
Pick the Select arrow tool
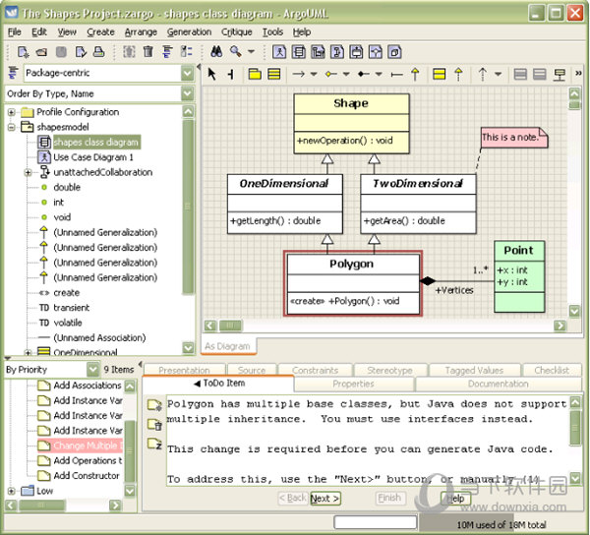212,74
